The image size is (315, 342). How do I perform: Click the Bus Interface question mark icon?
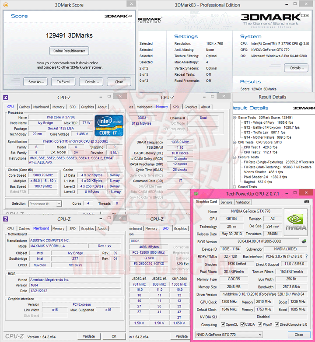(x=307, y=256)
